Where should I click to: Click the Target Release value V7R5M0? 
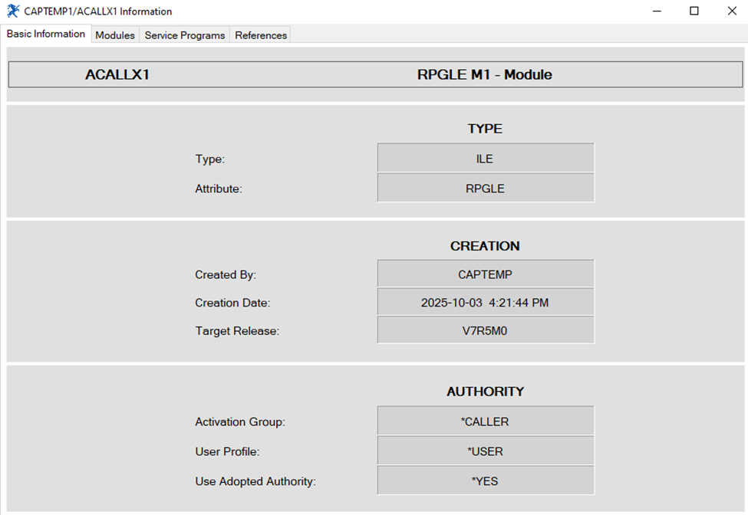485,331
